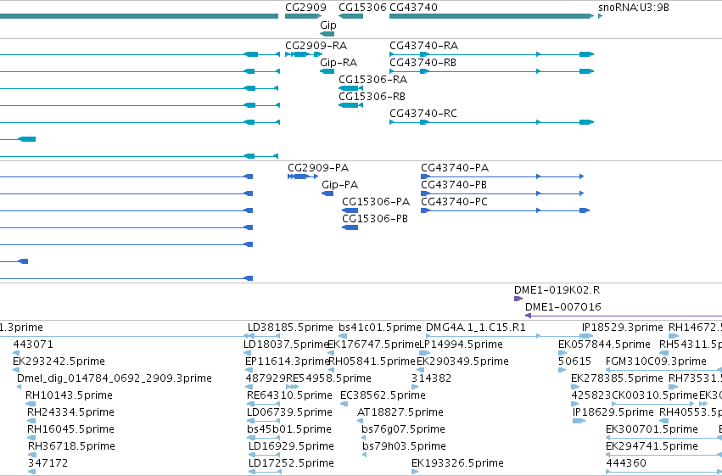The image size is (722, 476).
Task: Select the Dmel_dig_014784_0692_2909.3prime label
Action: coord(115,378)
